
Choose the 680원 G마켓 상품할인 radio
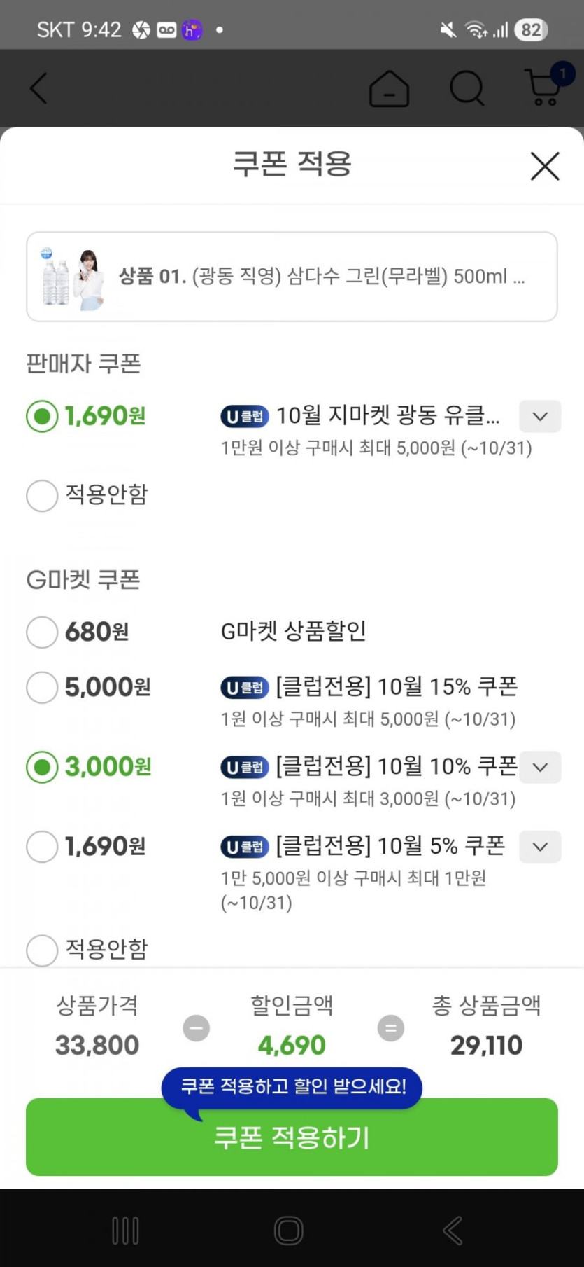point(42,632)
